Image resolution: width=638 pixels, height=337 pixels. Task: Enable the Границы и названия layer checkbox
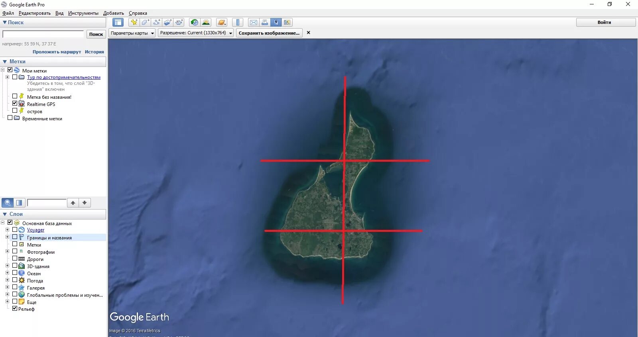pos(15,237)
